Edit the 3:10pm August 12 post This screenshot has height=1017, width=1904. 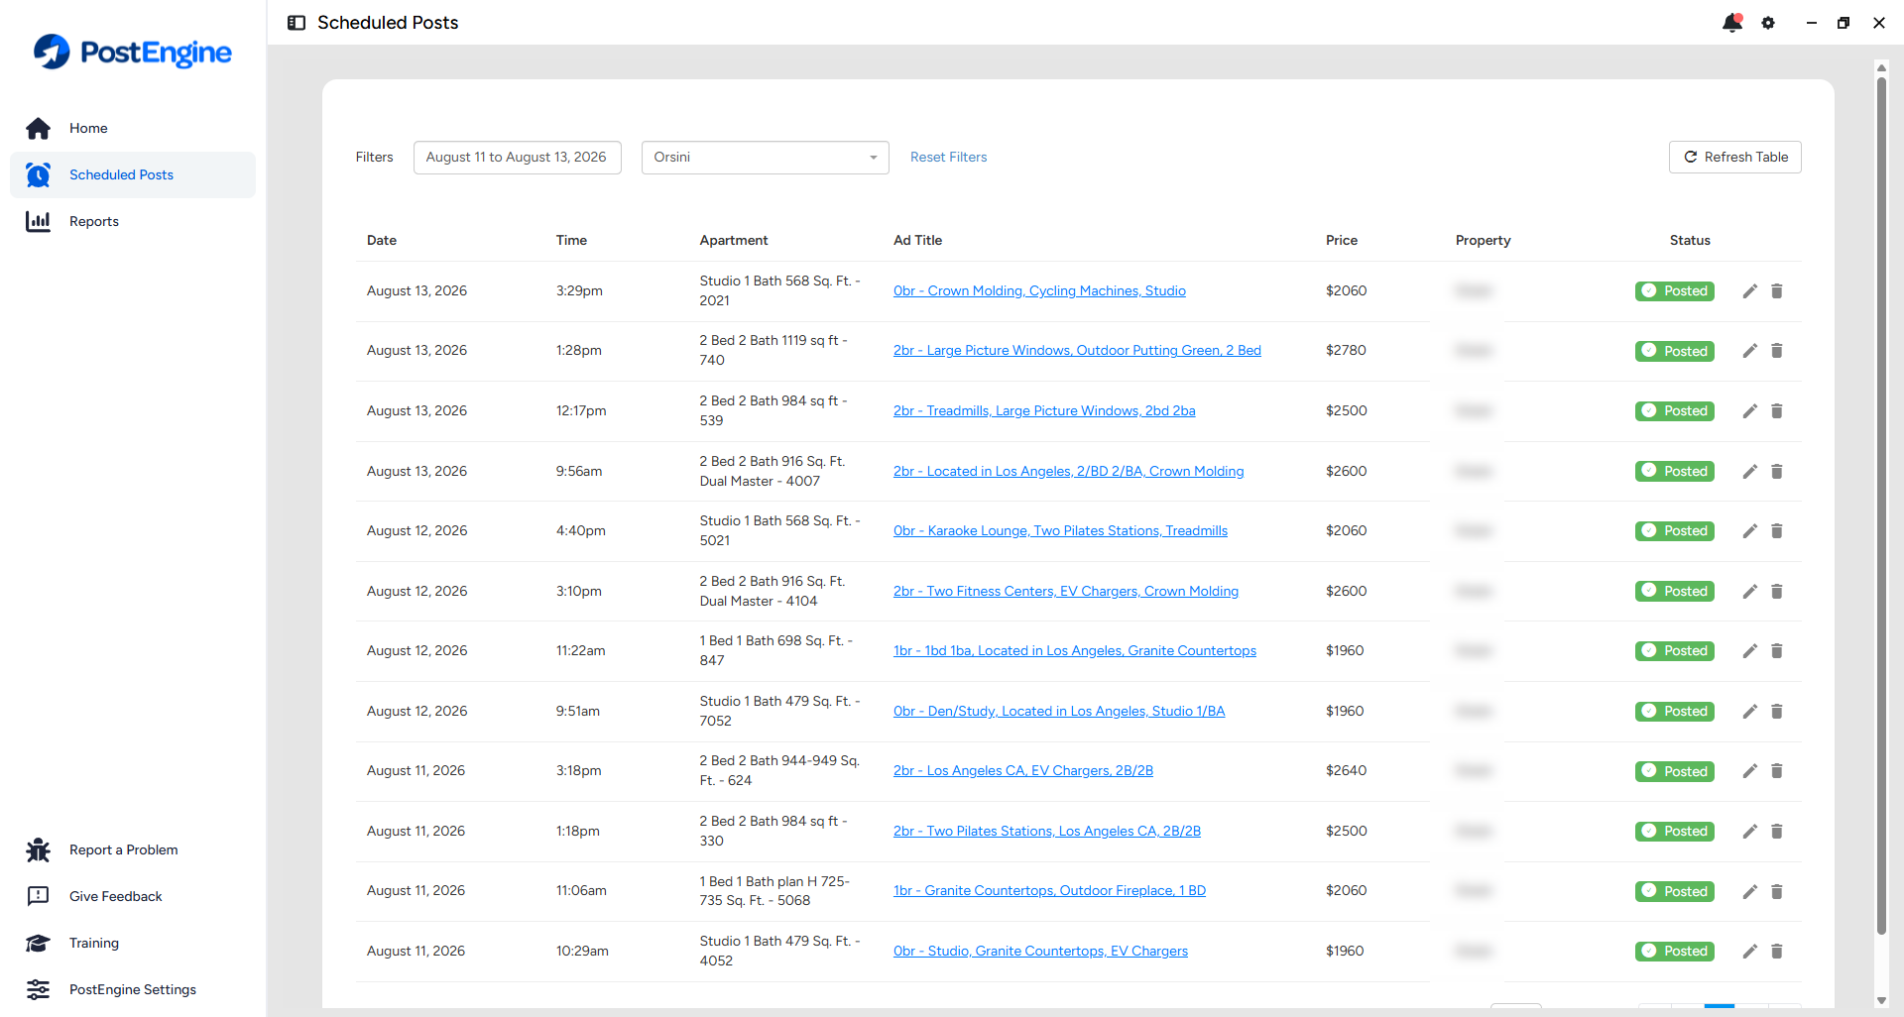(x=1750, y=592)
